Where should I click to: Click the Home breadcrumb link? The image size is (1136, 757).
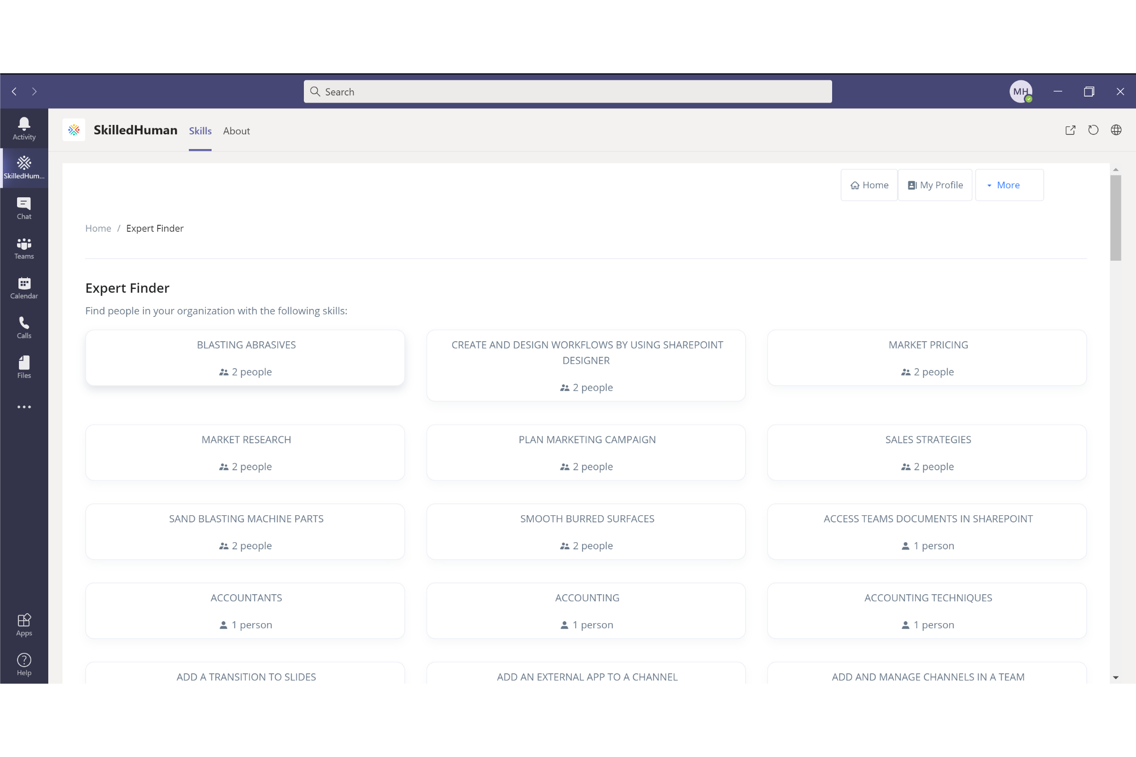[98, 229]
